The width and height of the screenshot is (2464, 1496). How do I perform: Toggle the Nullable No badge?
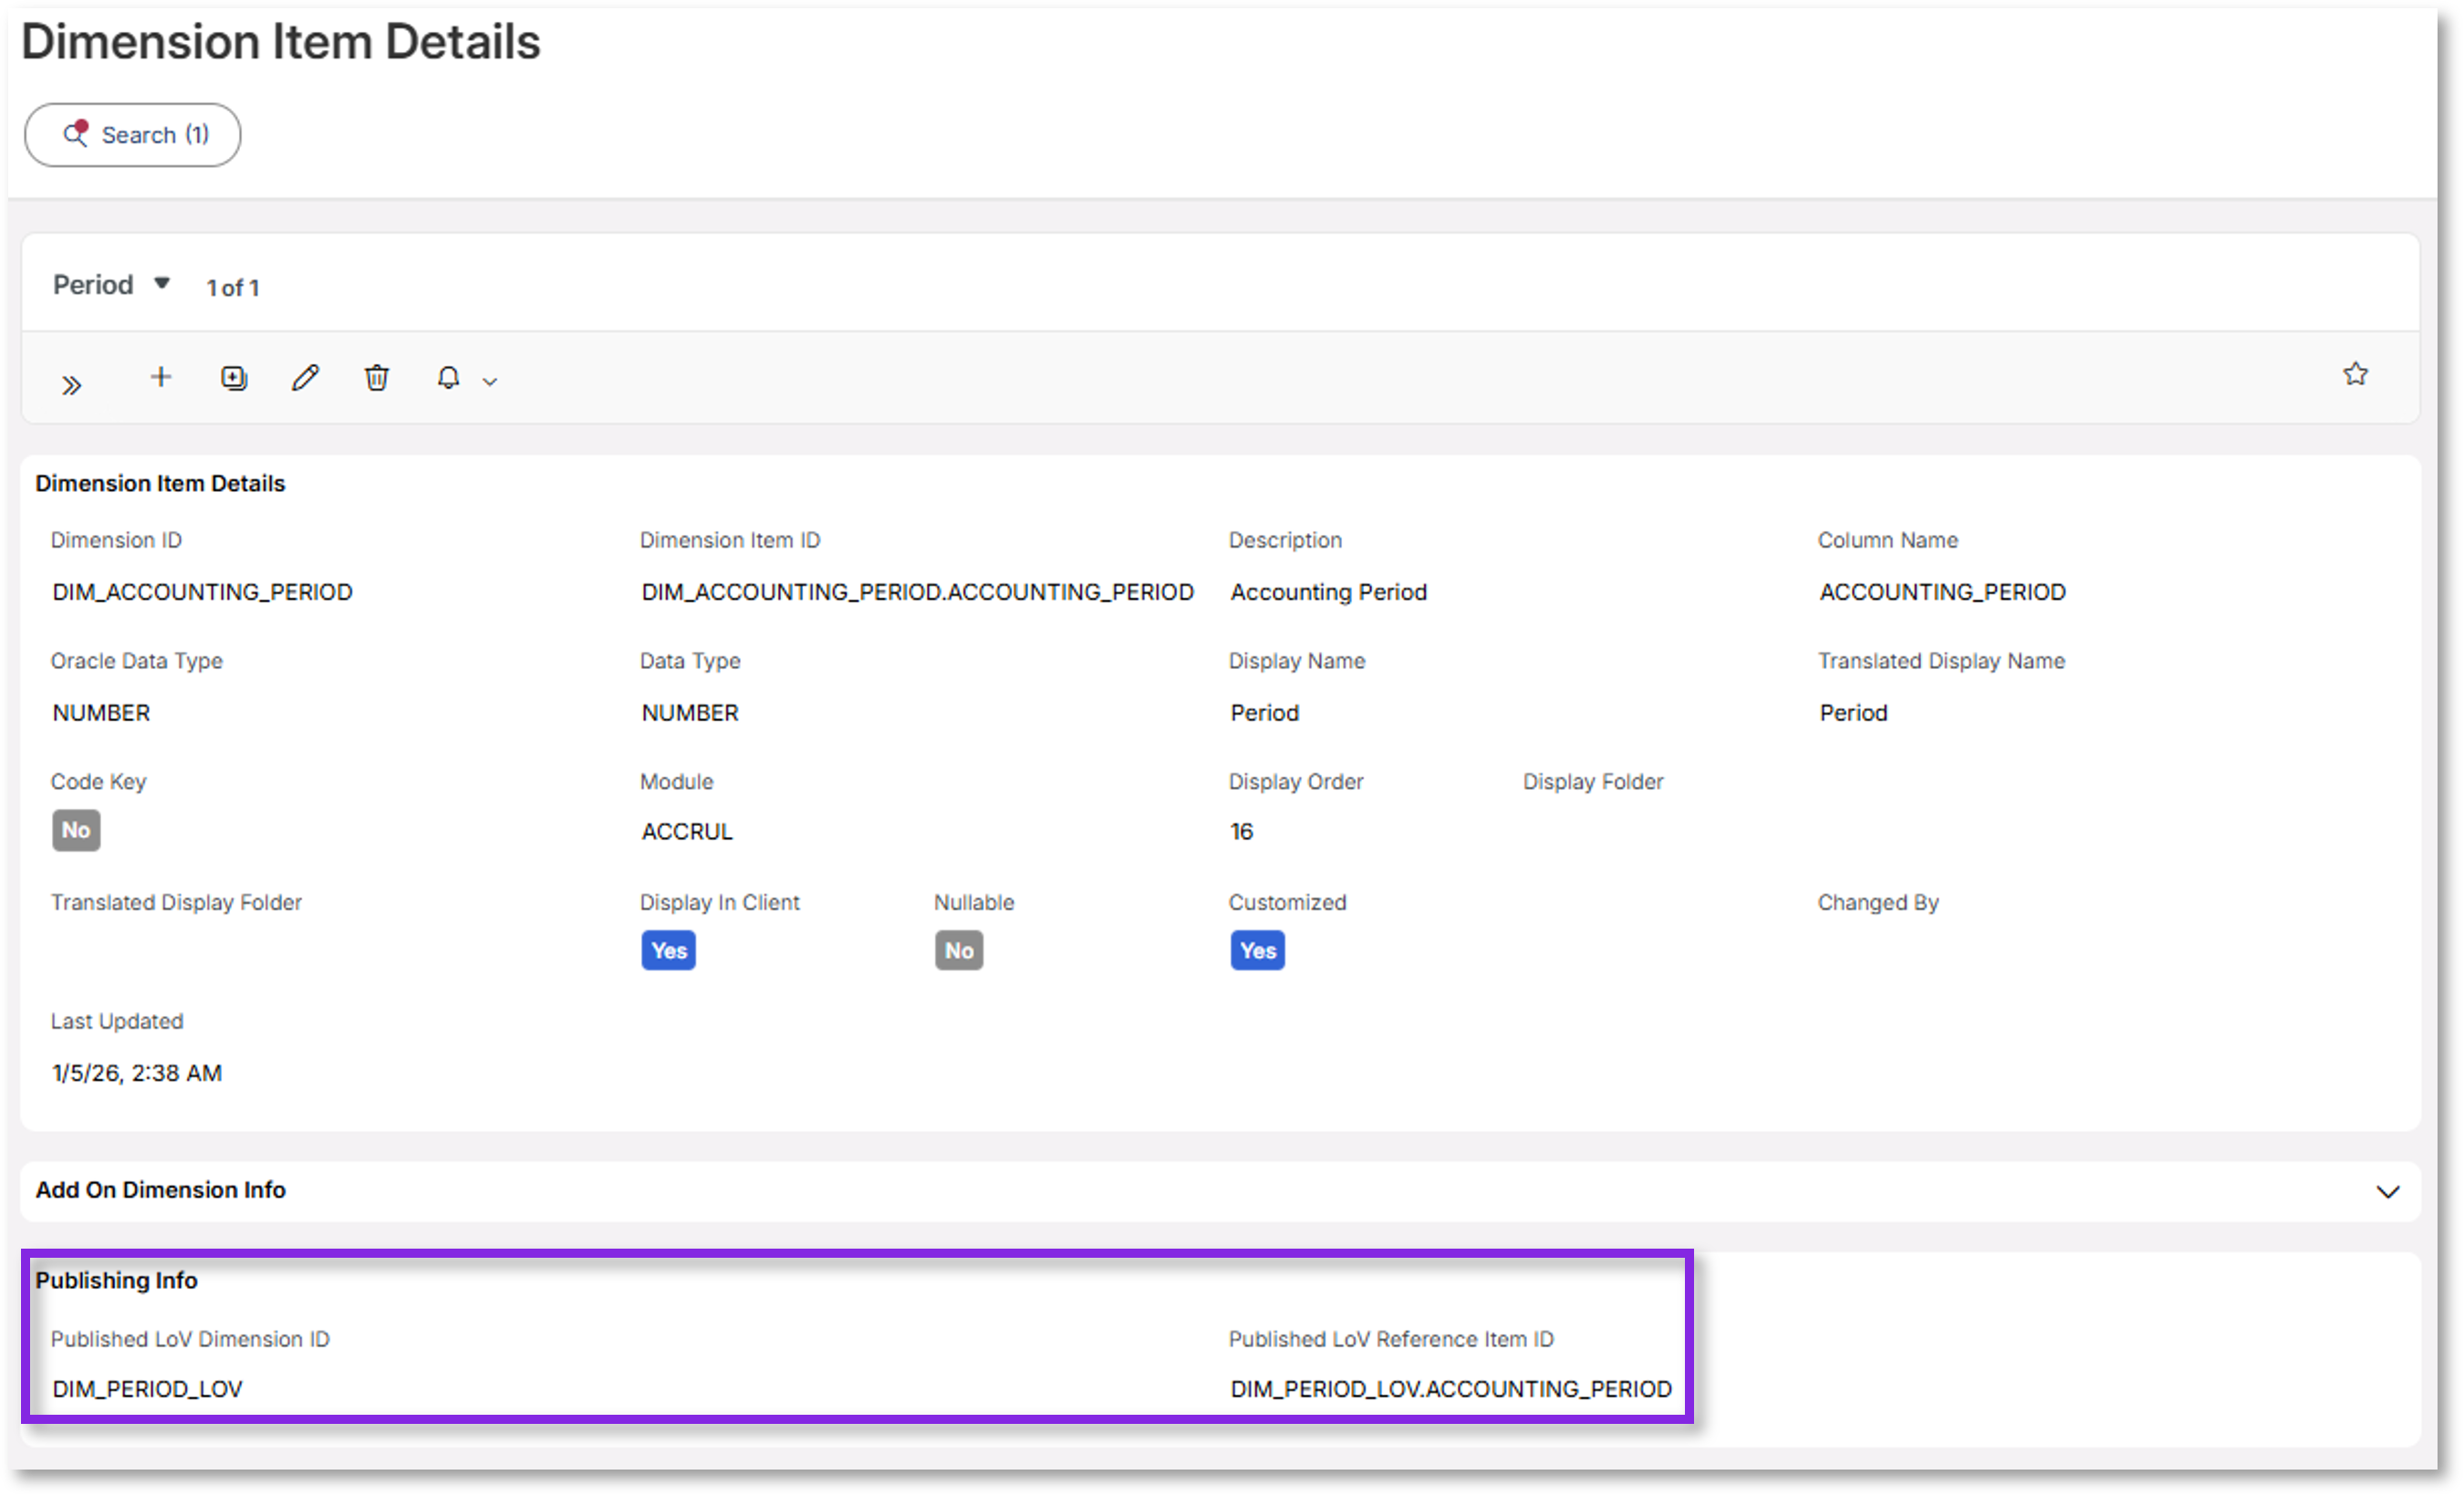coord(959,951)
